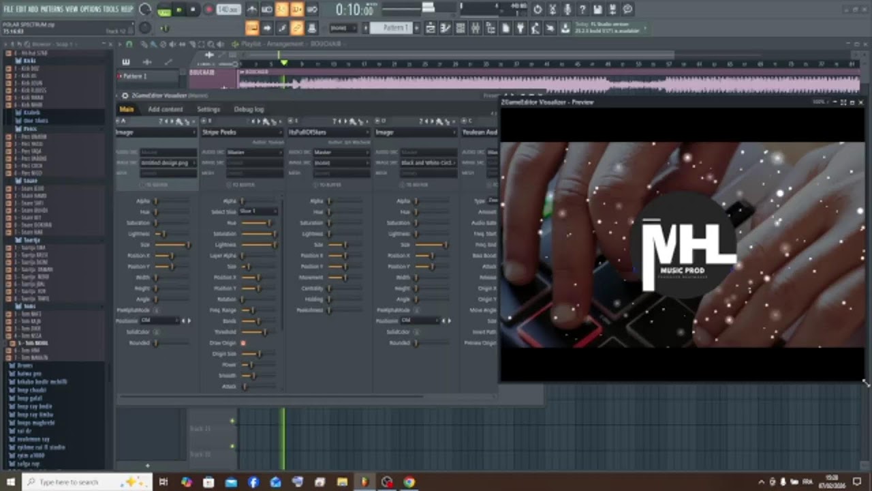The width and height of the screenshot is (872, 491).
Task: Open the Settings tab in ZGameEditor
Action: 208,109
